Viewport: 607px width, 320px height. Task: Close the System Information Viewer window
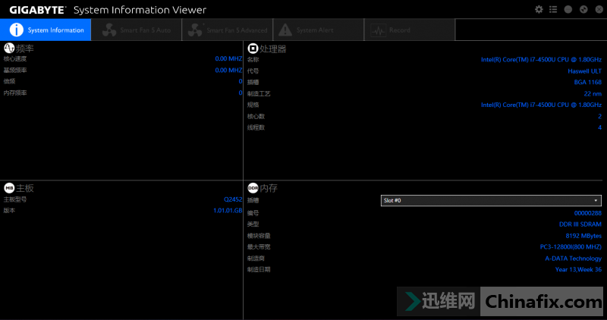click(599, 9)
